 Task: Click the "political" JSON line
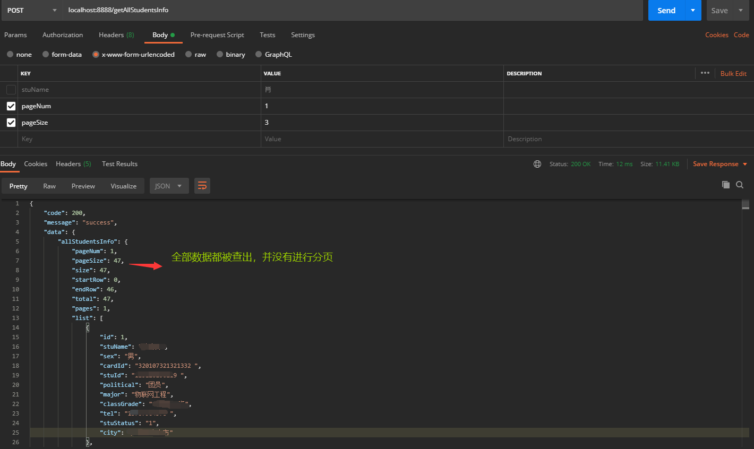[x=134, y=385]
